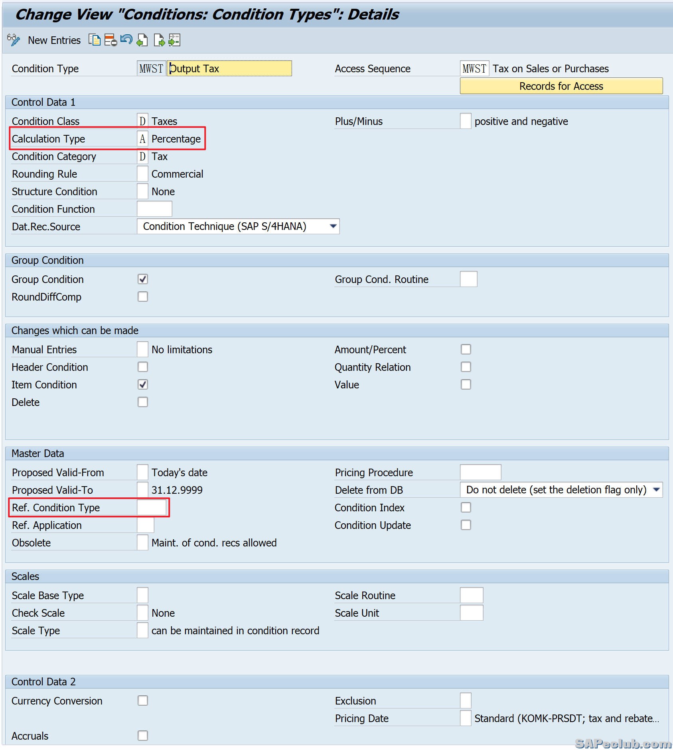Viewport: 673px width, 750px height.
Task: Click the 'No limitations' text
Action: 182,350
